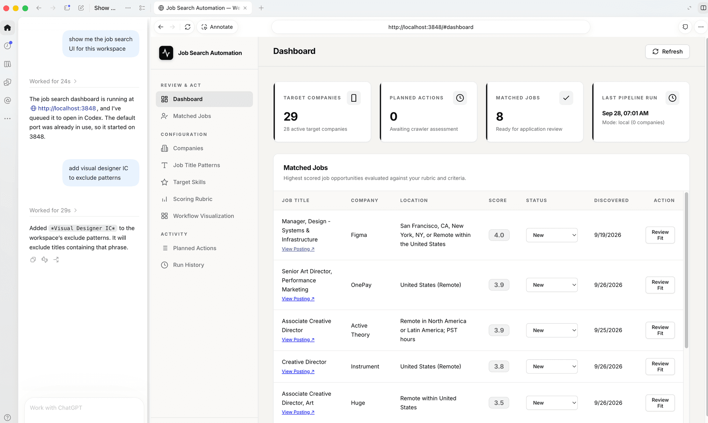Screen dimensions: 708x423
Task: Click Review Fit for Figma job
Action: pyautogui.click(x=660, y=235)
